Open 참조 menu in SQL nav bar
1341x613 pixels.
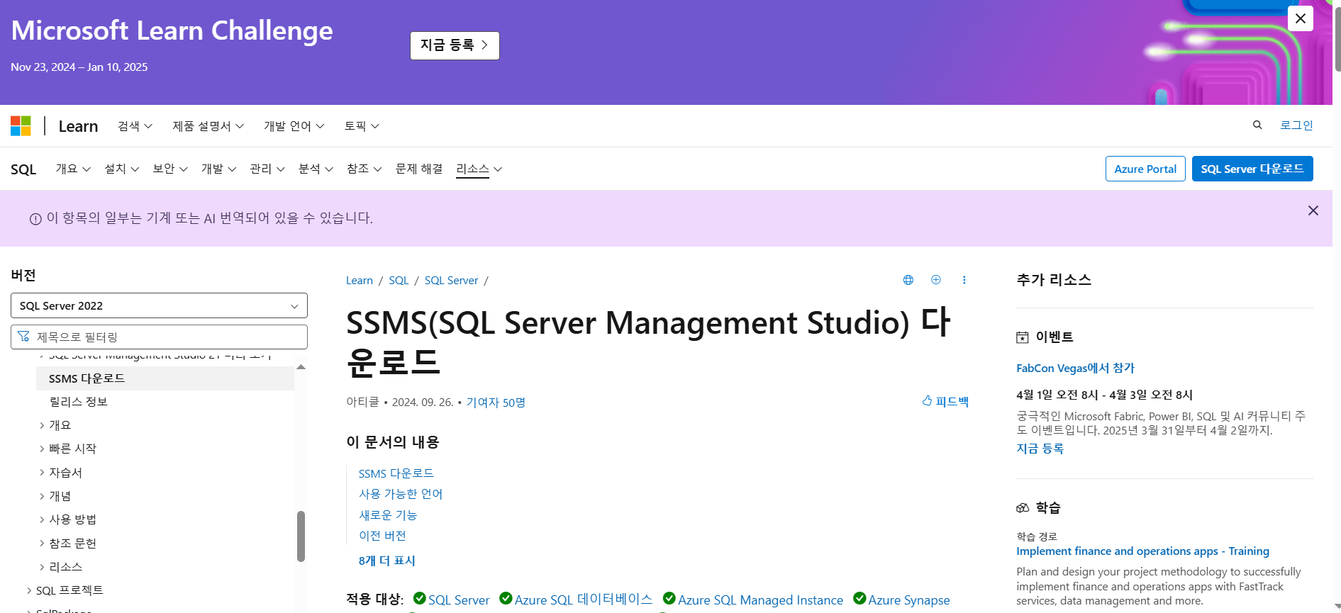[x=365, y=169]
